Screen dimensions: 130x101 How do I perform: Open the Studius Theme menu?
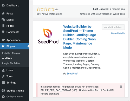click(x=15, y=91)
